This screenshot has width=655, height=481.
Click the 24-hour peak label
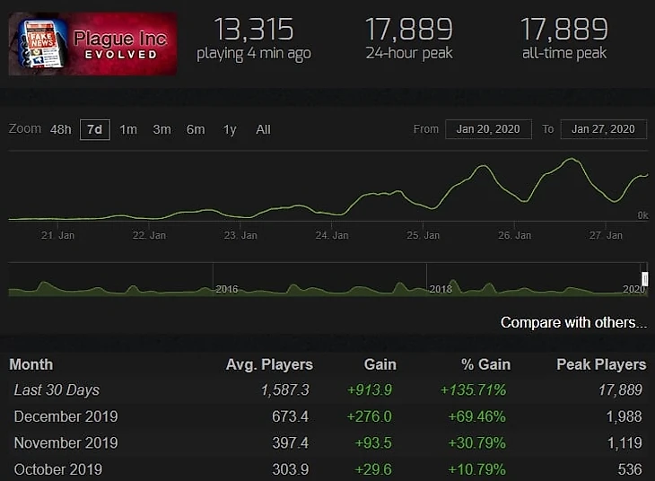pos(409,53)
